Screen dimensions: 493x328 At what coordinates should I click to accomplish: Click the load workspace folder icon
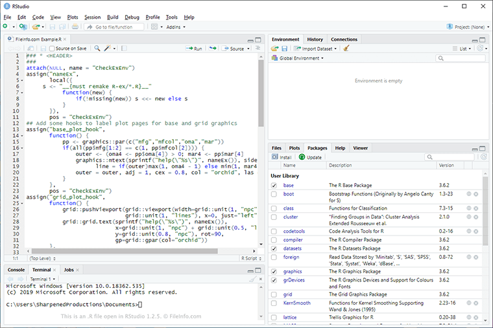coord(275,49)
